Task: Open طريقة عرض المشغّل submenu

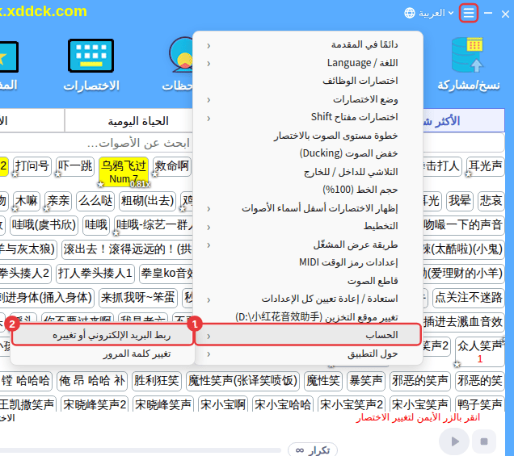Action: (307, 245)
